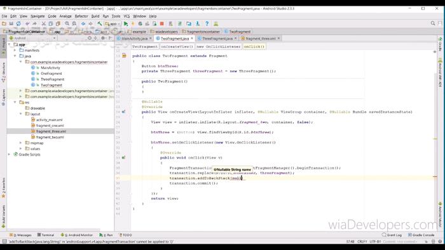Collapse the res folder in tree
The image size is (445, 250).
pyautogui.click(x=15, y=102)
